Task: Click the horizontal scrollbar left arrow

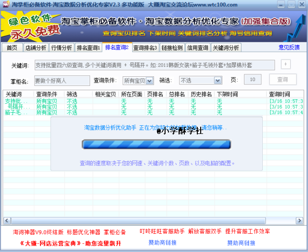Action: click(x=7, y=221)
